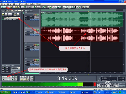
Task: Expand the sort-by dropdown in the file panel
Action: (19, 68)
